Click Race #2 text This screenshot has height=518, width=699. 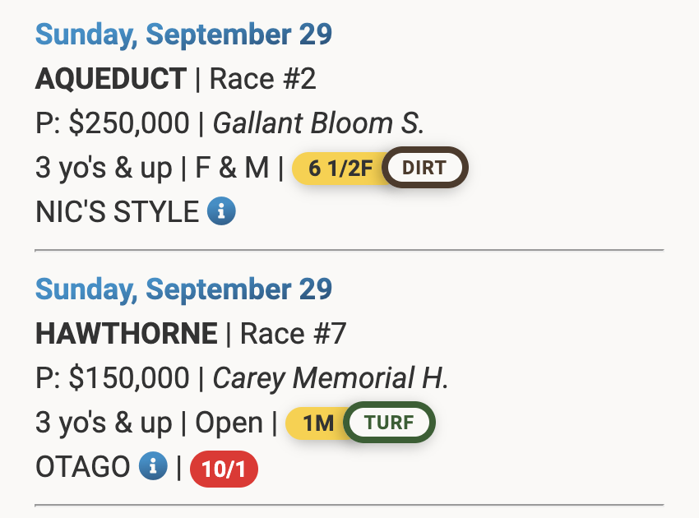tap(263, 79)
